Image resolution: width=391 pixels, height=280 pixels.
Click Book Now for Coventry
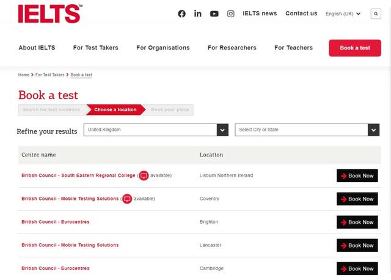(357, 199)
